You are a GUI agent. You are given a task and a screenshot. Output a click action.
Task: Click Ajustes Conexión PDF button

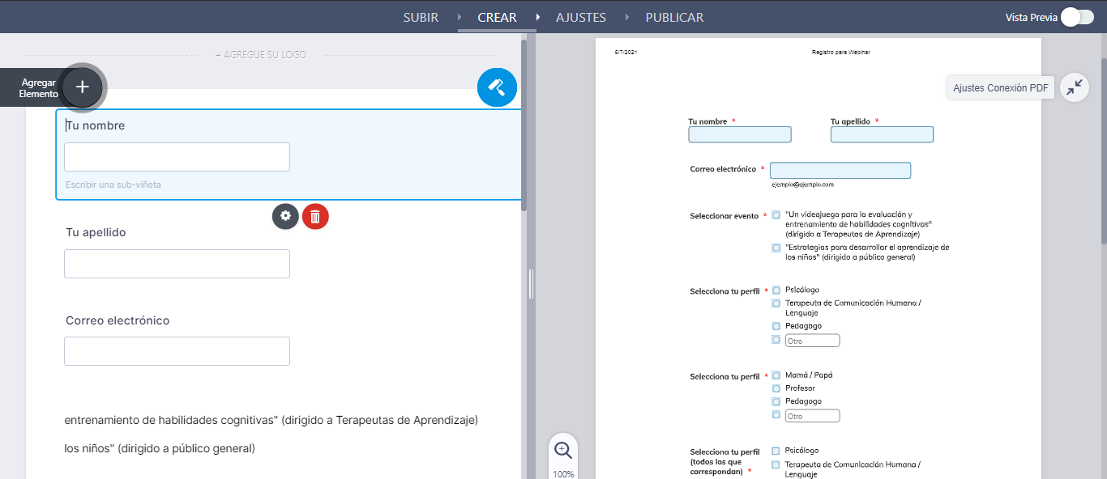click(x=1000, y=87)
